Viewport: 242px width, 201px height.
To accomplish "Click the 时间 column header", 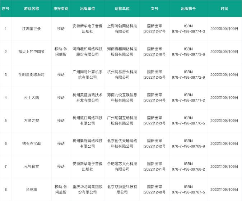I will [x=224, y=9].
